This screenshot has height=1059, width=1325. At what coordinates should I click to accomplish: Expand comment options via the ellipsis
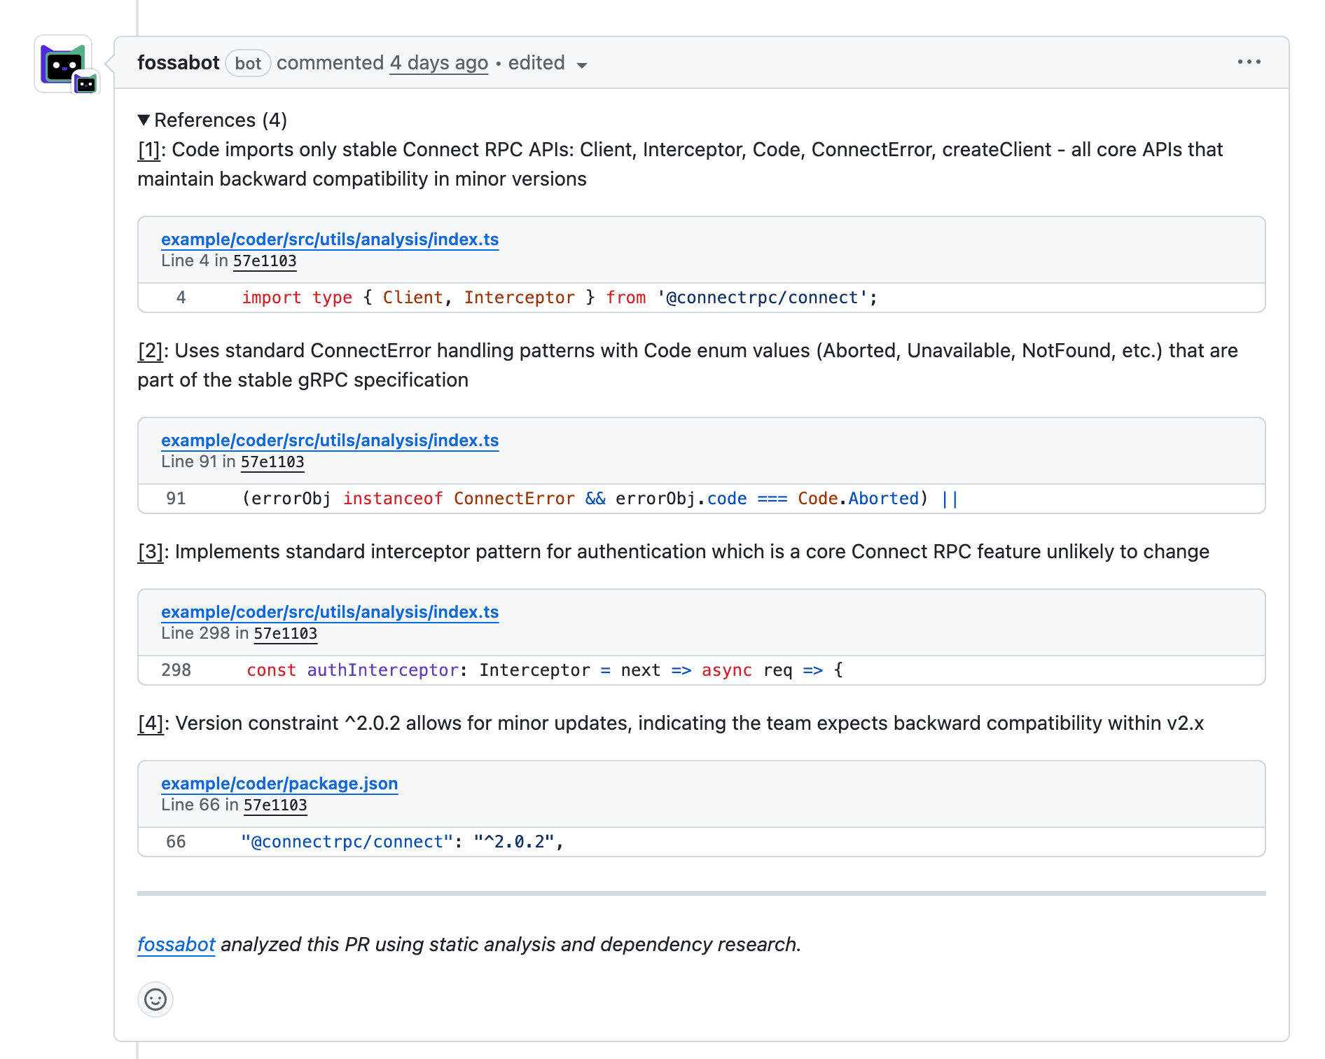coord(1249,62)
